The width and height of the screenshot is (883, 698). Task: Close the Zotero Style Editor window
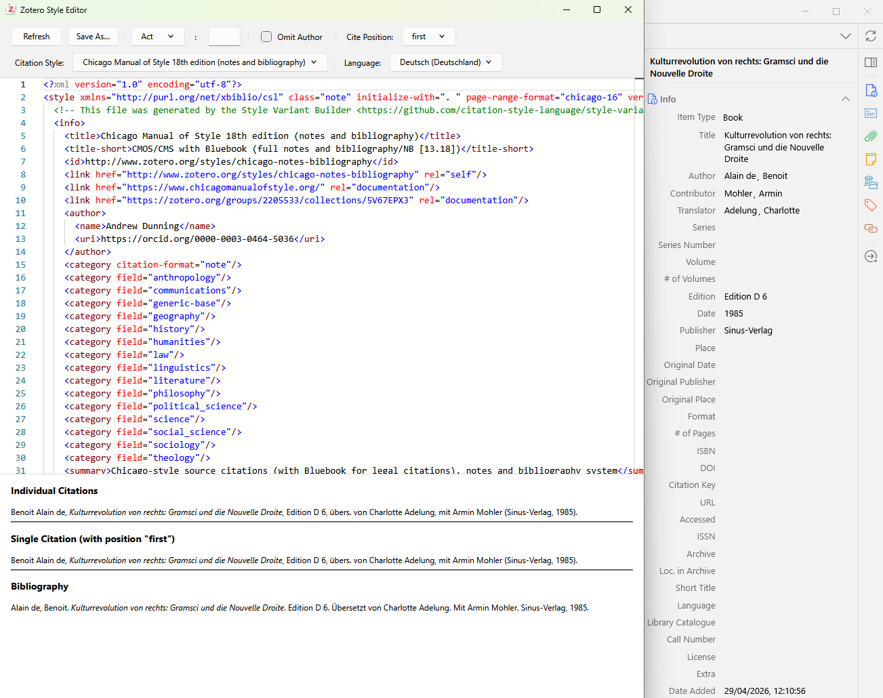coord(628,9)
